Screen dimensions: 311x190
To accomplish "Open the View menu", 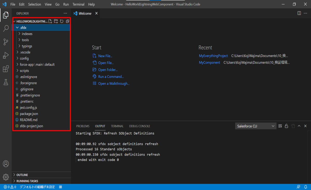I will (x=48, y=4).
